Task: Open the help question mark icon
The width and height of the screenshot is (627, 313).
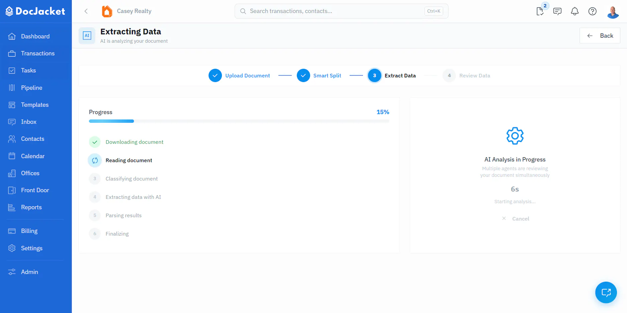Action: coord(593,11)
